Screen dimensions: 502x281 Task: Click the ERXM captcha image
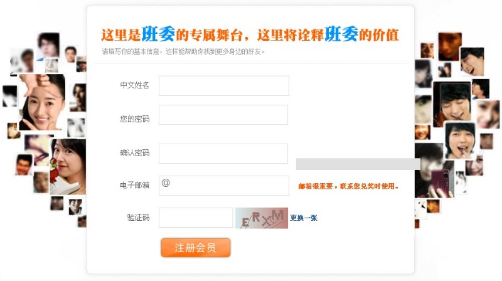[x=262, y=218]
